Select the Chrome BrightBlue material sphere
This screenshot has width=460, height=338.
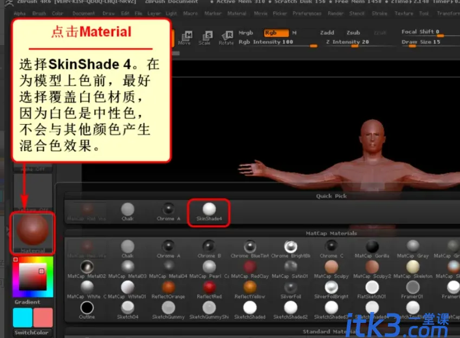tap(290, 249)
